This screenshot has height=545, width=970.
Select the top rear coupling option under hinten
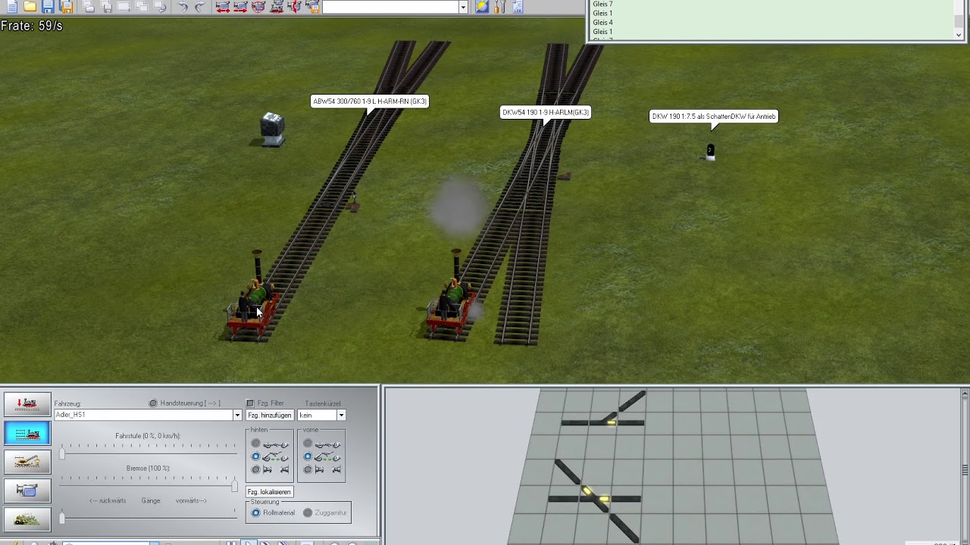point(256,444)
